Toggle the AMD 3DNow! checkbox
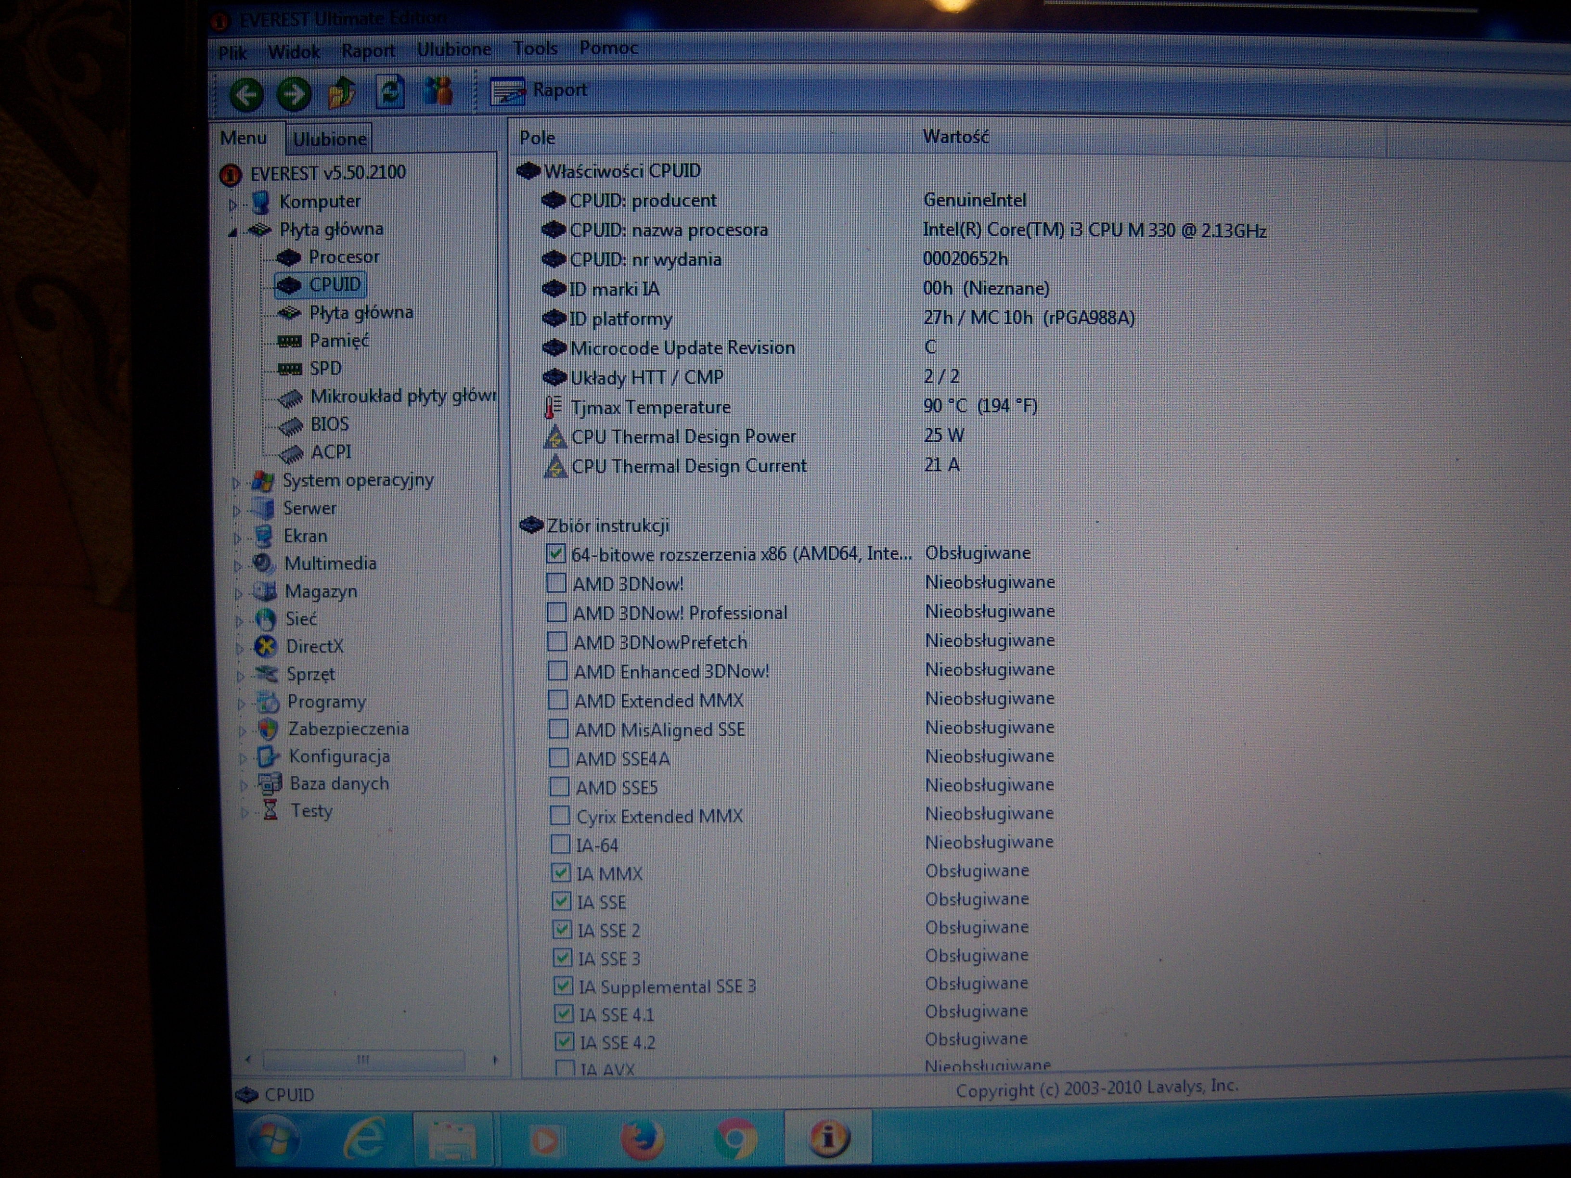Image resolution: width=1571 pixels, height=1178 pixels. click(x=556, y=583)
